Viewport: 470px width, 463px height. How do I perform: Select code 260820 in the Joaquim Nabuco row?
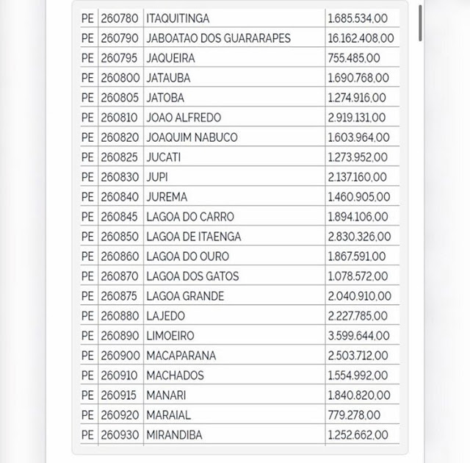coord(120,137)
